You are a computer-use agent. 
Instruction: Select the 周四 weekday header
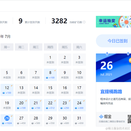click(50, 47)
